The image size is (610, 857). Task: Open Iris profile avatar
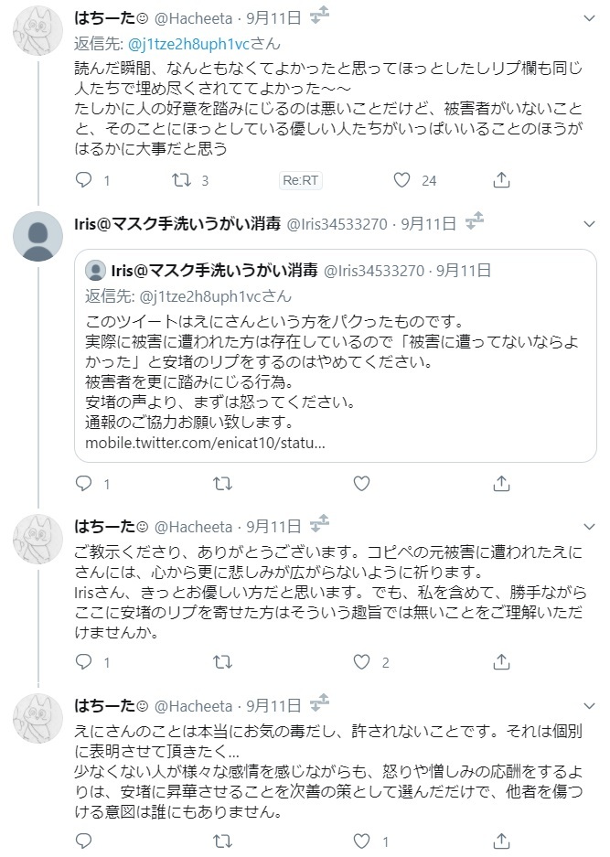(x=37, y=237)
